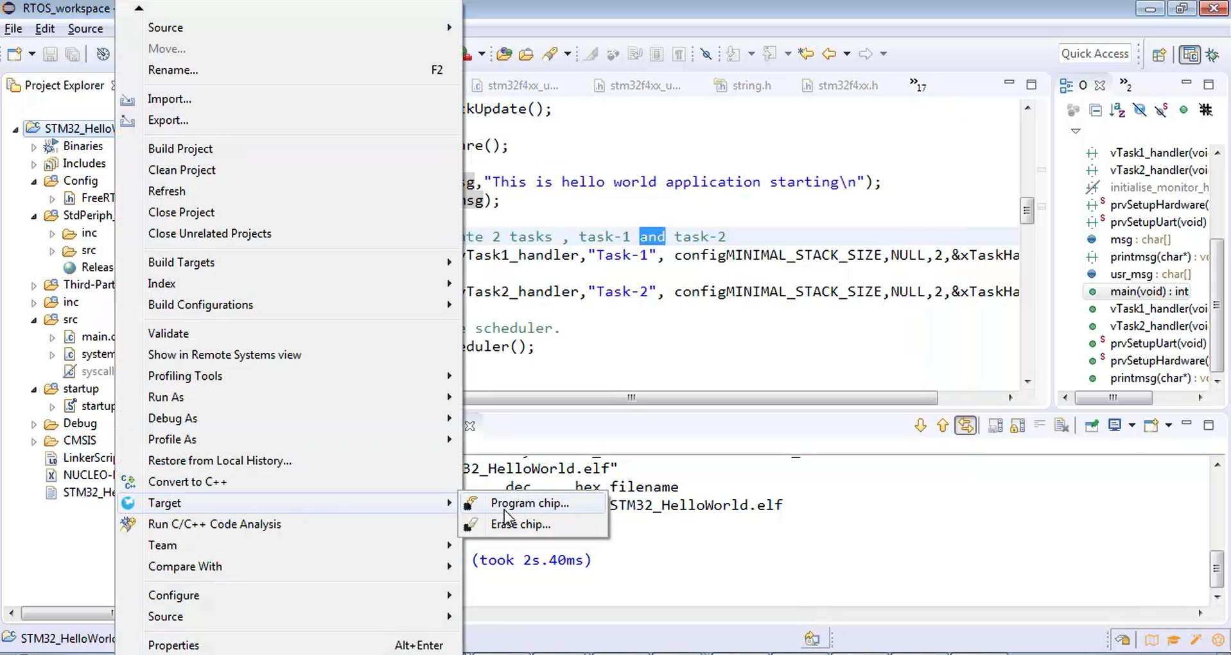Click the Overview map status bar icon
This screenshot has width=1231, height=655.
pyautogui.click(x=1151, y=640)
